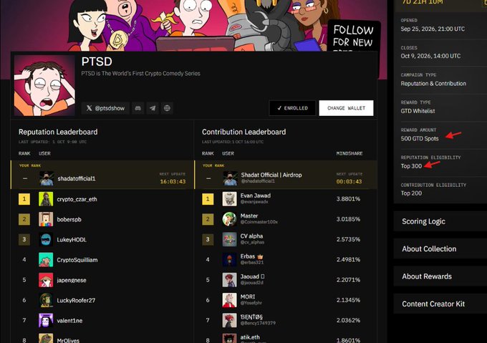Image resolution: width=487 pixels, height=343 pixels.
Task: Open valent1ne avatar in reputation leaderboard
Action: click(46, 320)
